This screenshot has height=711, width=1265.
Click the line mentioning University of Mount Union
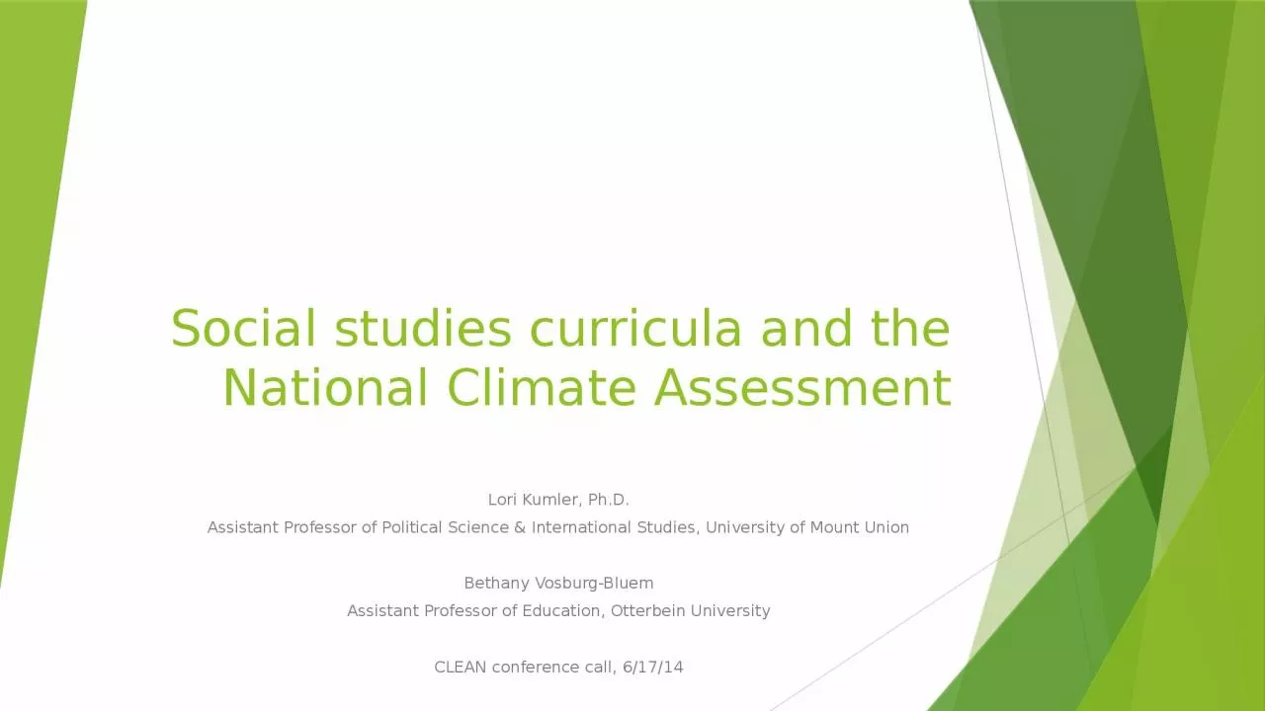(558, 527)
